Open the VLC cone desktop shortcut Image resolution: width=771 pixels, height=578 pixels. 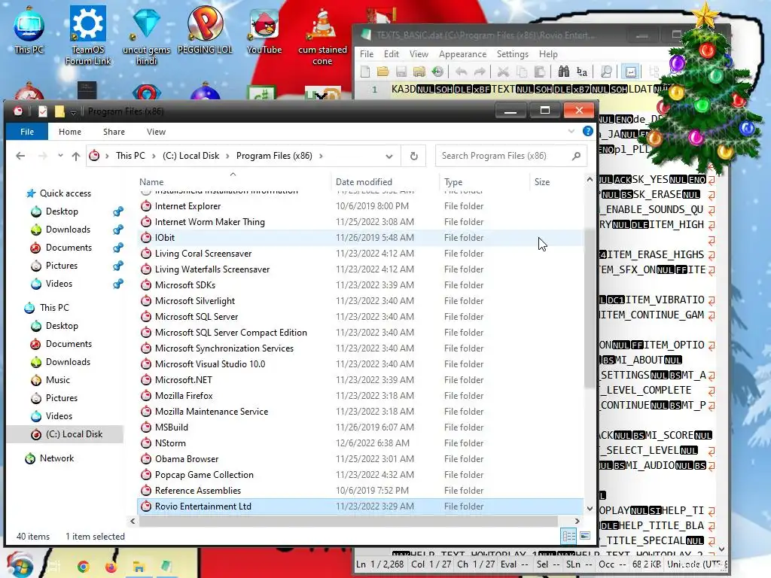(x=322, y=37)
